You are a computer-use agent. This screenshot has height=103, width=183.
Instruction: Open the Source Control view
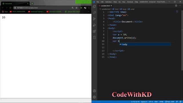[94, 19]
